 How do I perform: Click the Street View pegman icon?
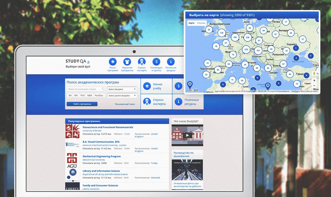314,73
